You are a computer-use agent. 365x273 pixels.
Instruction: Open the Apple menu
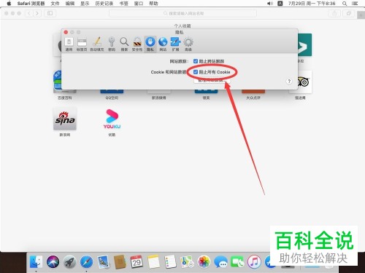9,4
